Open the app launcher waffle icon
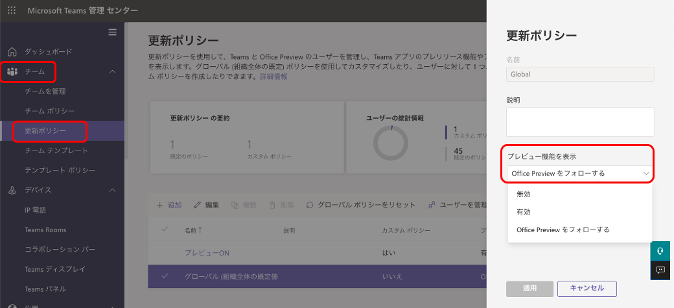The width and height of the screenshot is (674, 308). point(12,10)
